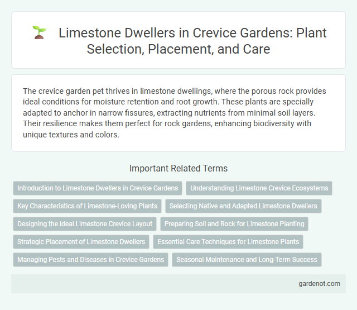
Task: Select 'Selecting Native and Adapted Limestone Dwellers' tag
Action: [243, 206]
